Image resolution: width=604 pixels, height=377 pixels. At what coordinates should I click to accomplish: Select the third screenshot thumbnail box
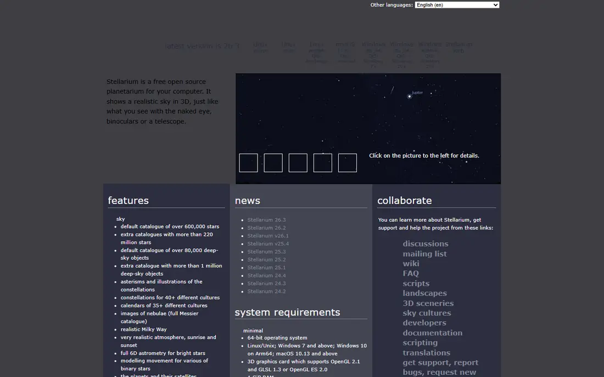click(298, 163)
